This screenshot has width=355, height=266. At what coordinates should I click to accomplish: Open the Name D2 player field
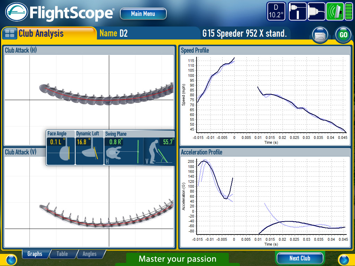tap(113, 33)
